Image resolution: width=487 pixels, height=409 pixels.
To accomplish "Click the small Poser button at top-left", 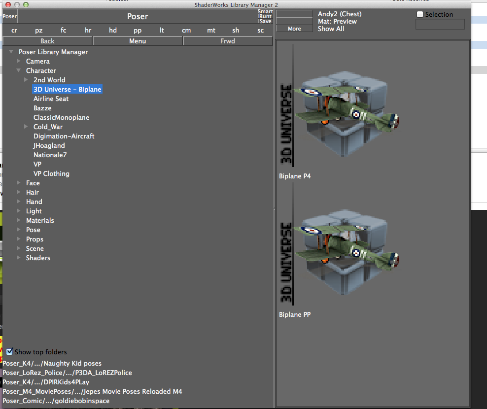I will pos(9,17).
